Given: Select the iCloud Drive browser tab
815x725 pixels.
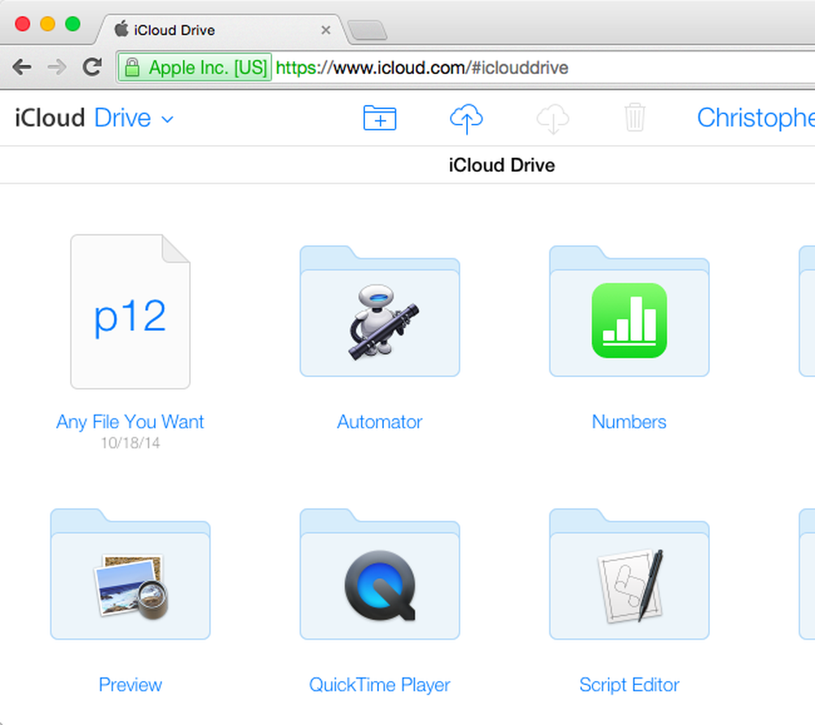Looking at the screenshot, I should [x=221, y=30].
